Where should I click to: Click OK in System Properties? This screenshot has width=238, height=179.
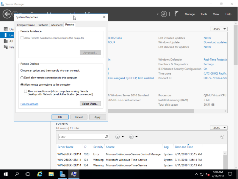coord(60,117)
